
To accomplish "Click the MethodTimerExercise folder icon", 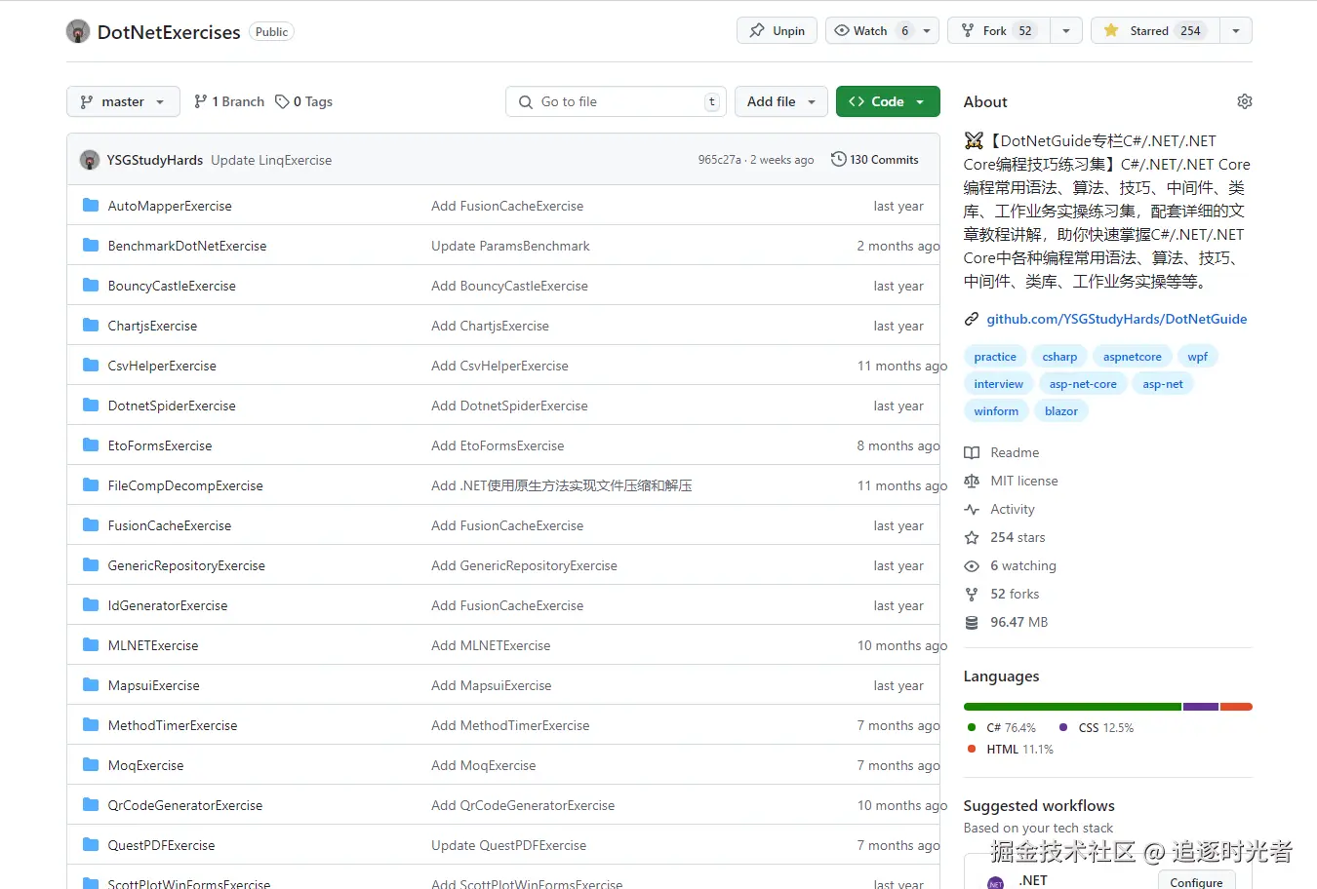I will coord(91,724).
